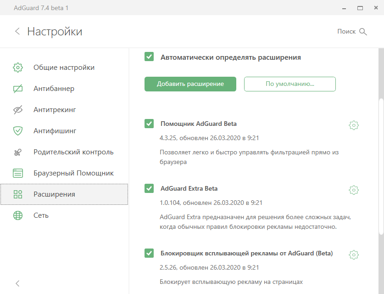
Task: Disable the AdGuard Extra Beta checkbox
Action: pos(149,188)
